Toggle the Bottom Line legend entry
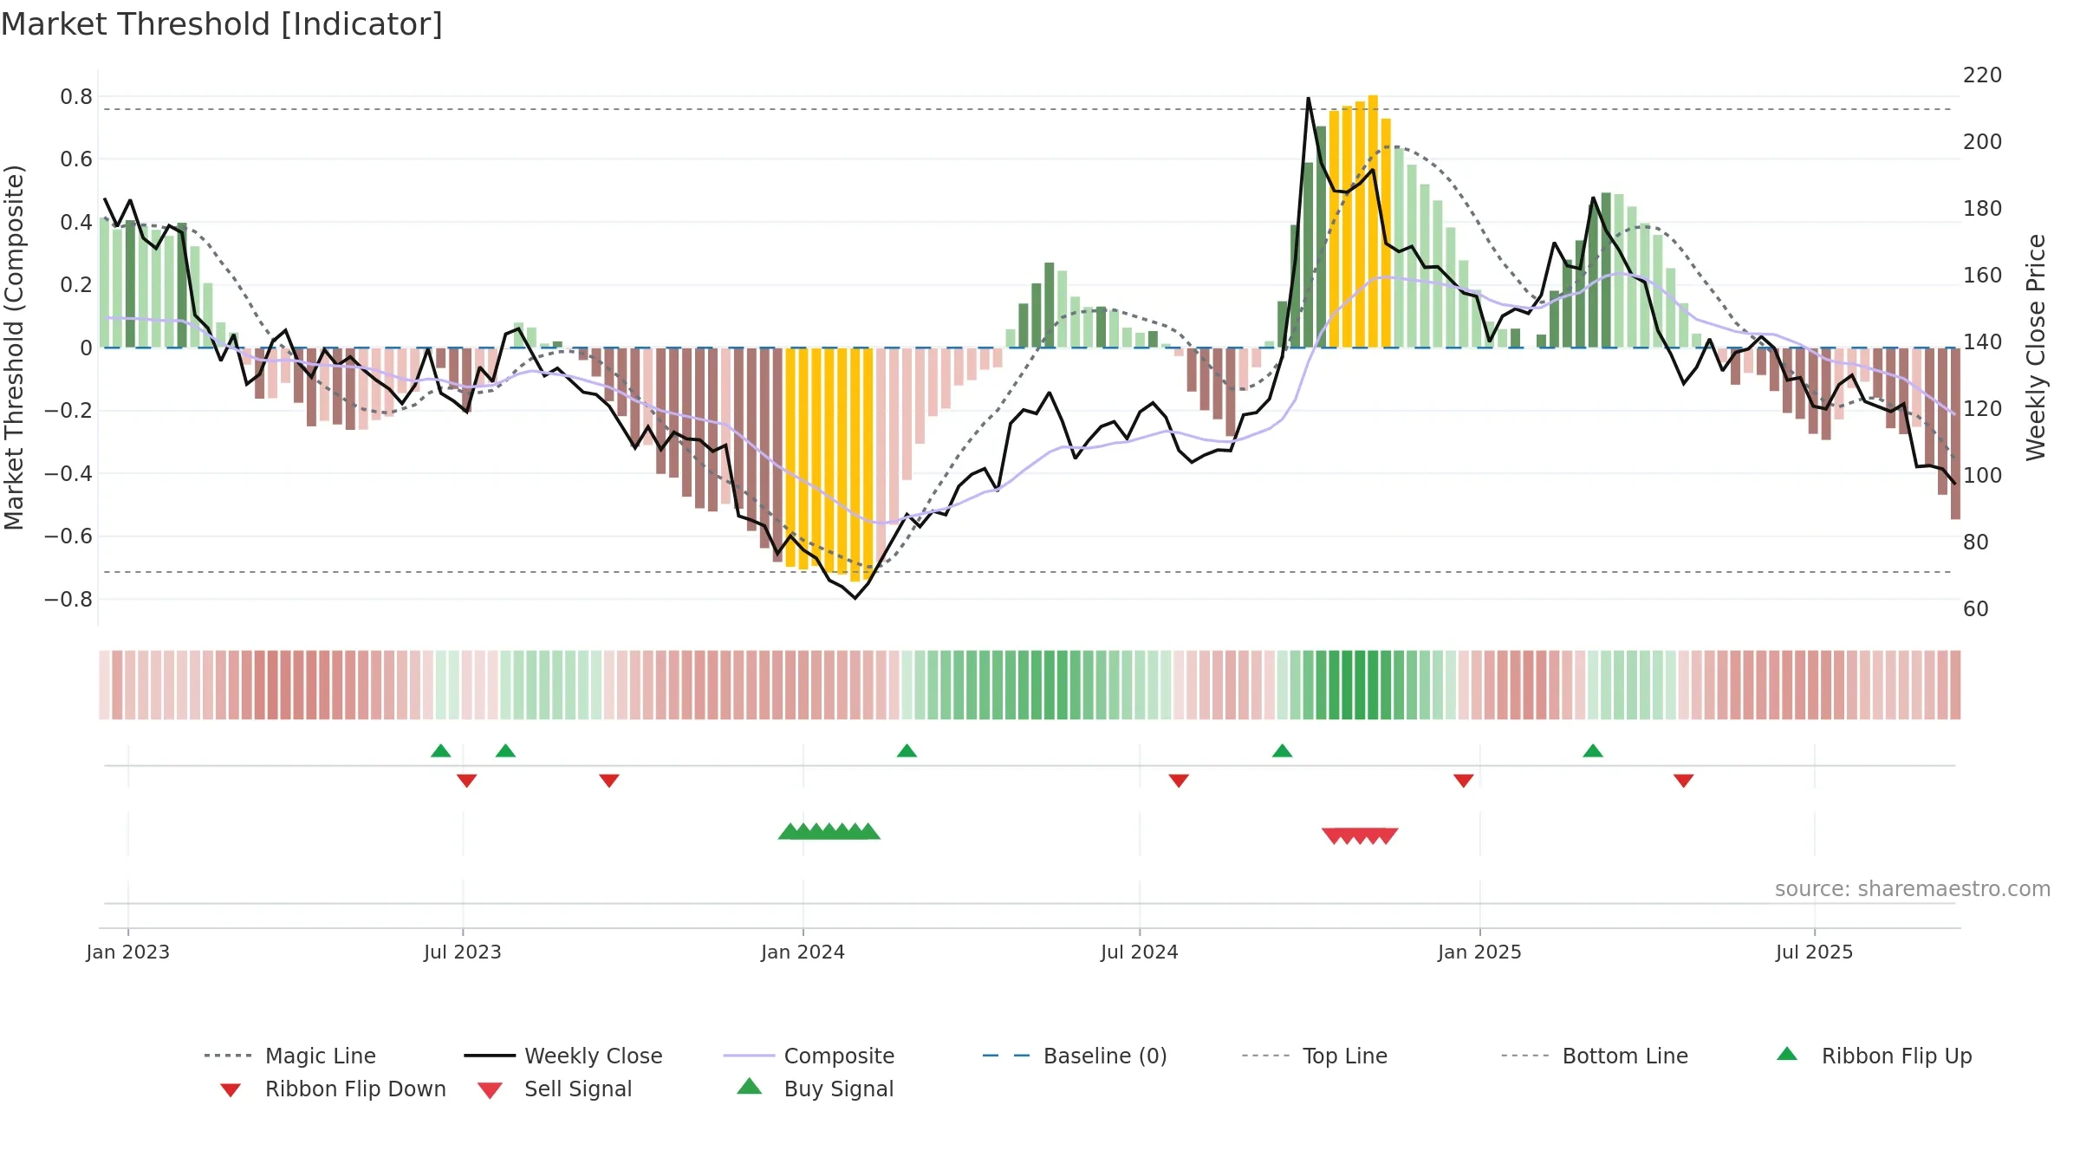The image size is (2080, 1170). click(1595, 1056)
